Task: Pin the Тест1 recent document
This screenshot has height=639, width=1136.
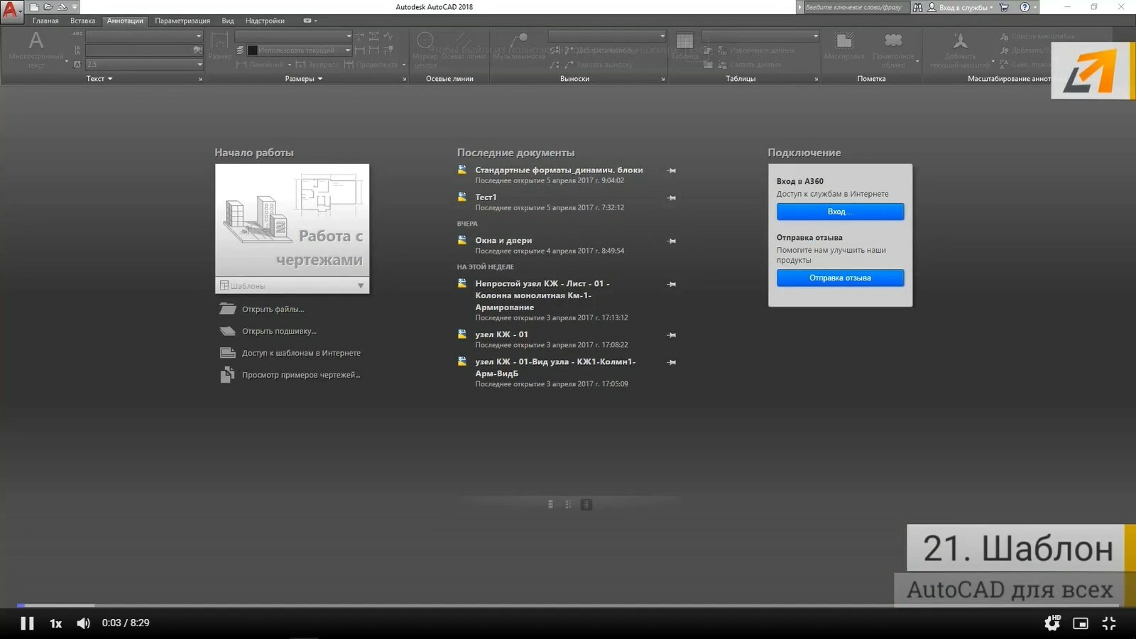Action: coord(672,198)
